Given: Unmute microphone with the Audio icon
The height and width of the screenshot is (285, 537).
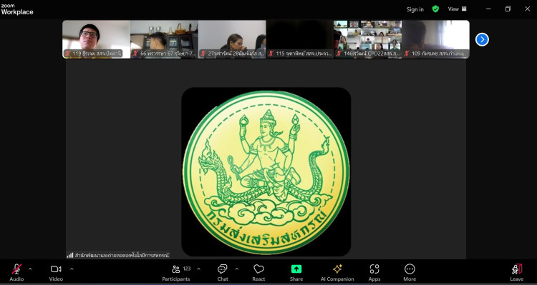Looking at the screenshot, I should click(x=16, y=269).
